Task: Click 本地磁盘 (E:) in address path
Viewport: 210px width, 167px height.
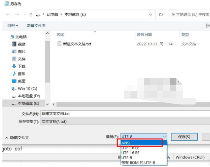Action: 75,14
